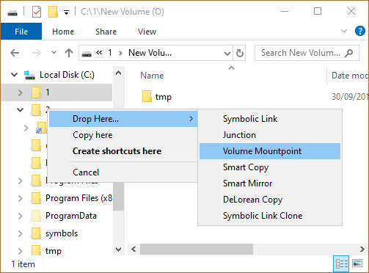Sort by the Name column header
This screenshot has width=369, height=273.
pyautogui.click(x=152, y=76)
